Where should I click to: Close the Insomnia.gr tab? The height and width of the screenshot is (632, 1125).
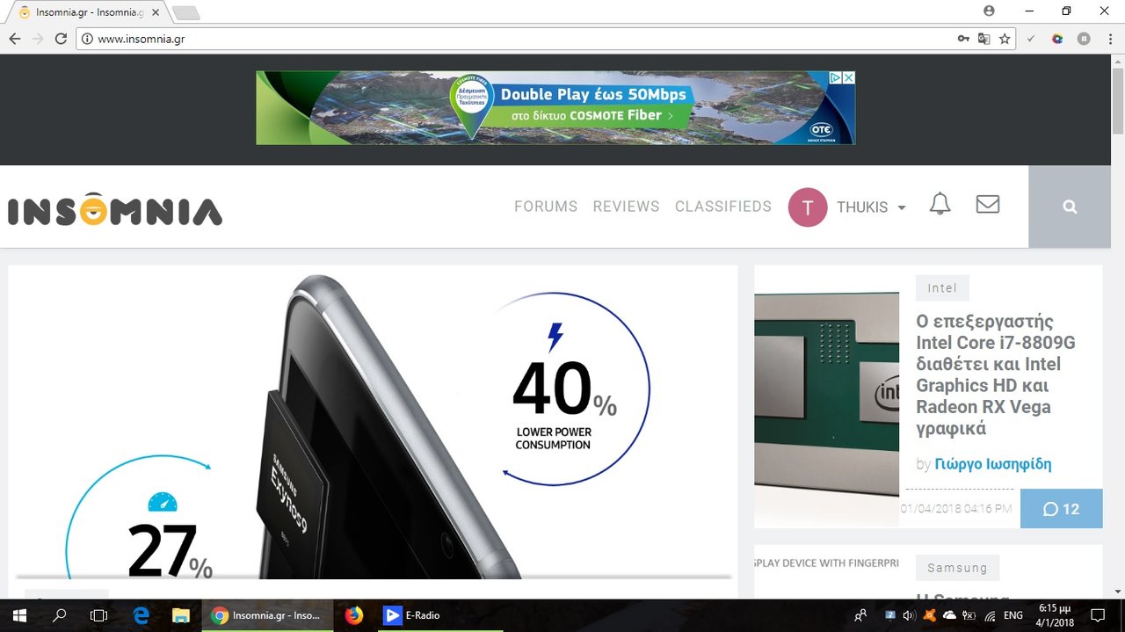click(x=156, y=12)
